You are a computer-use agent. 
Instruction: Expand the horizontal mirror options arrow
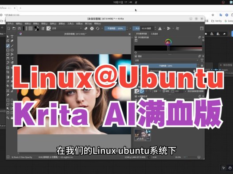pyautogui.click(x=164, y=28)
